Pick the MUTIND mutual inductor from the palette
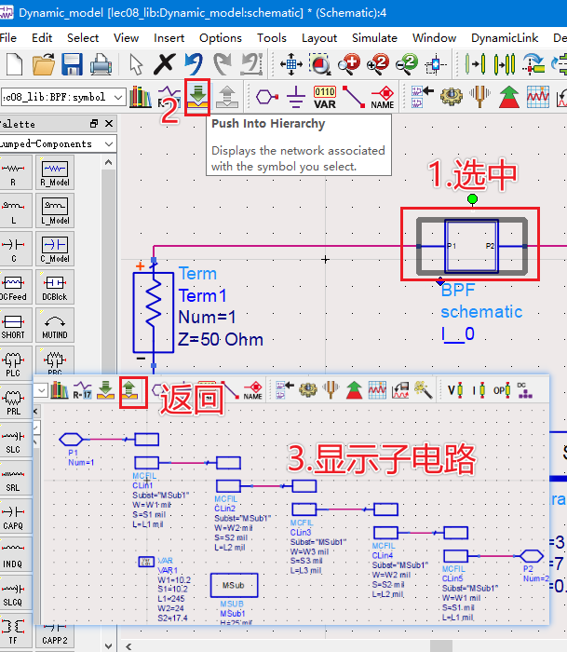This screenshot has height=652, width=567. click(x=55, y=325)
